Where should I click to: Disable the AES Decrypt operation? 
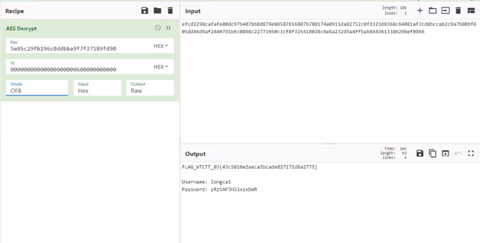tap(157, 28)
